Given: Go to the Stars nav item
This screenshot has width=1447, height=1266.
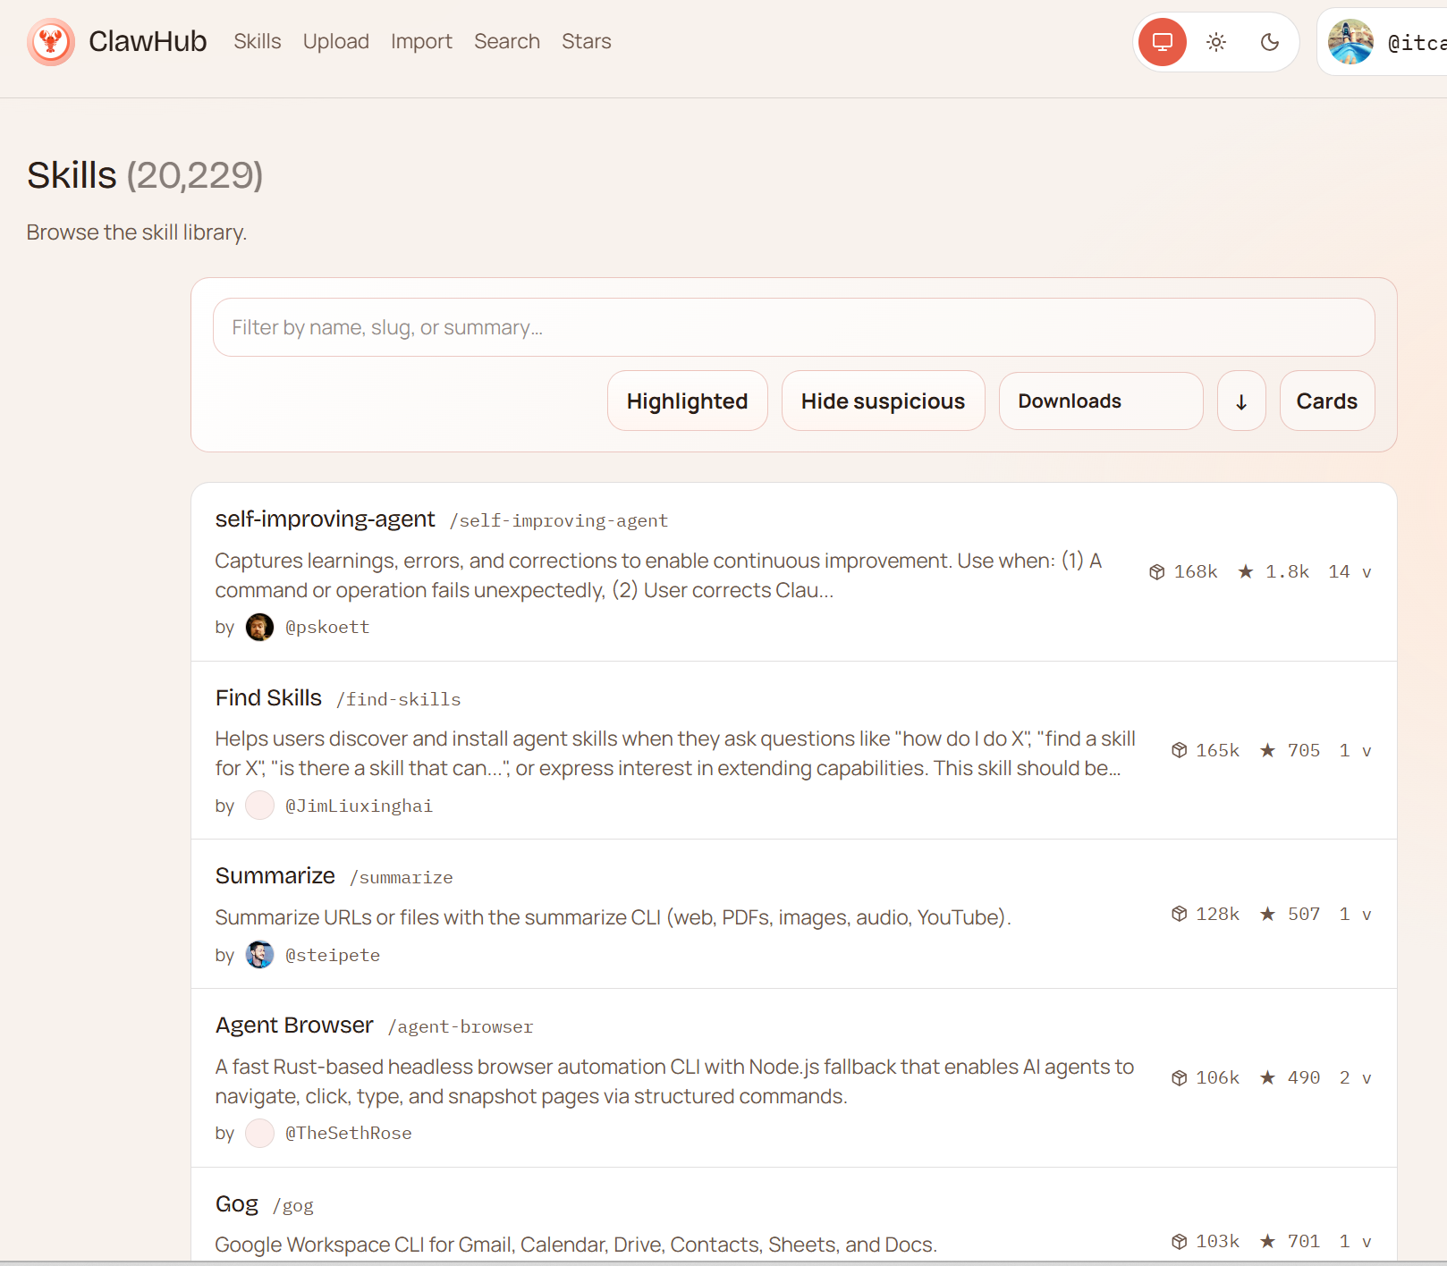Looking at the screenshot, I should click(x=586, y=42).
